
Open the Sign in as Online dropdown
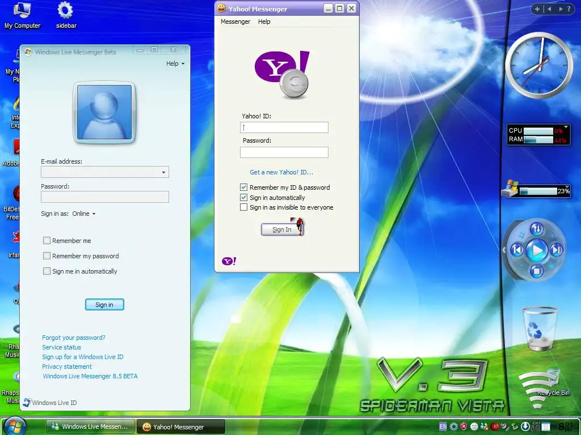84,214
